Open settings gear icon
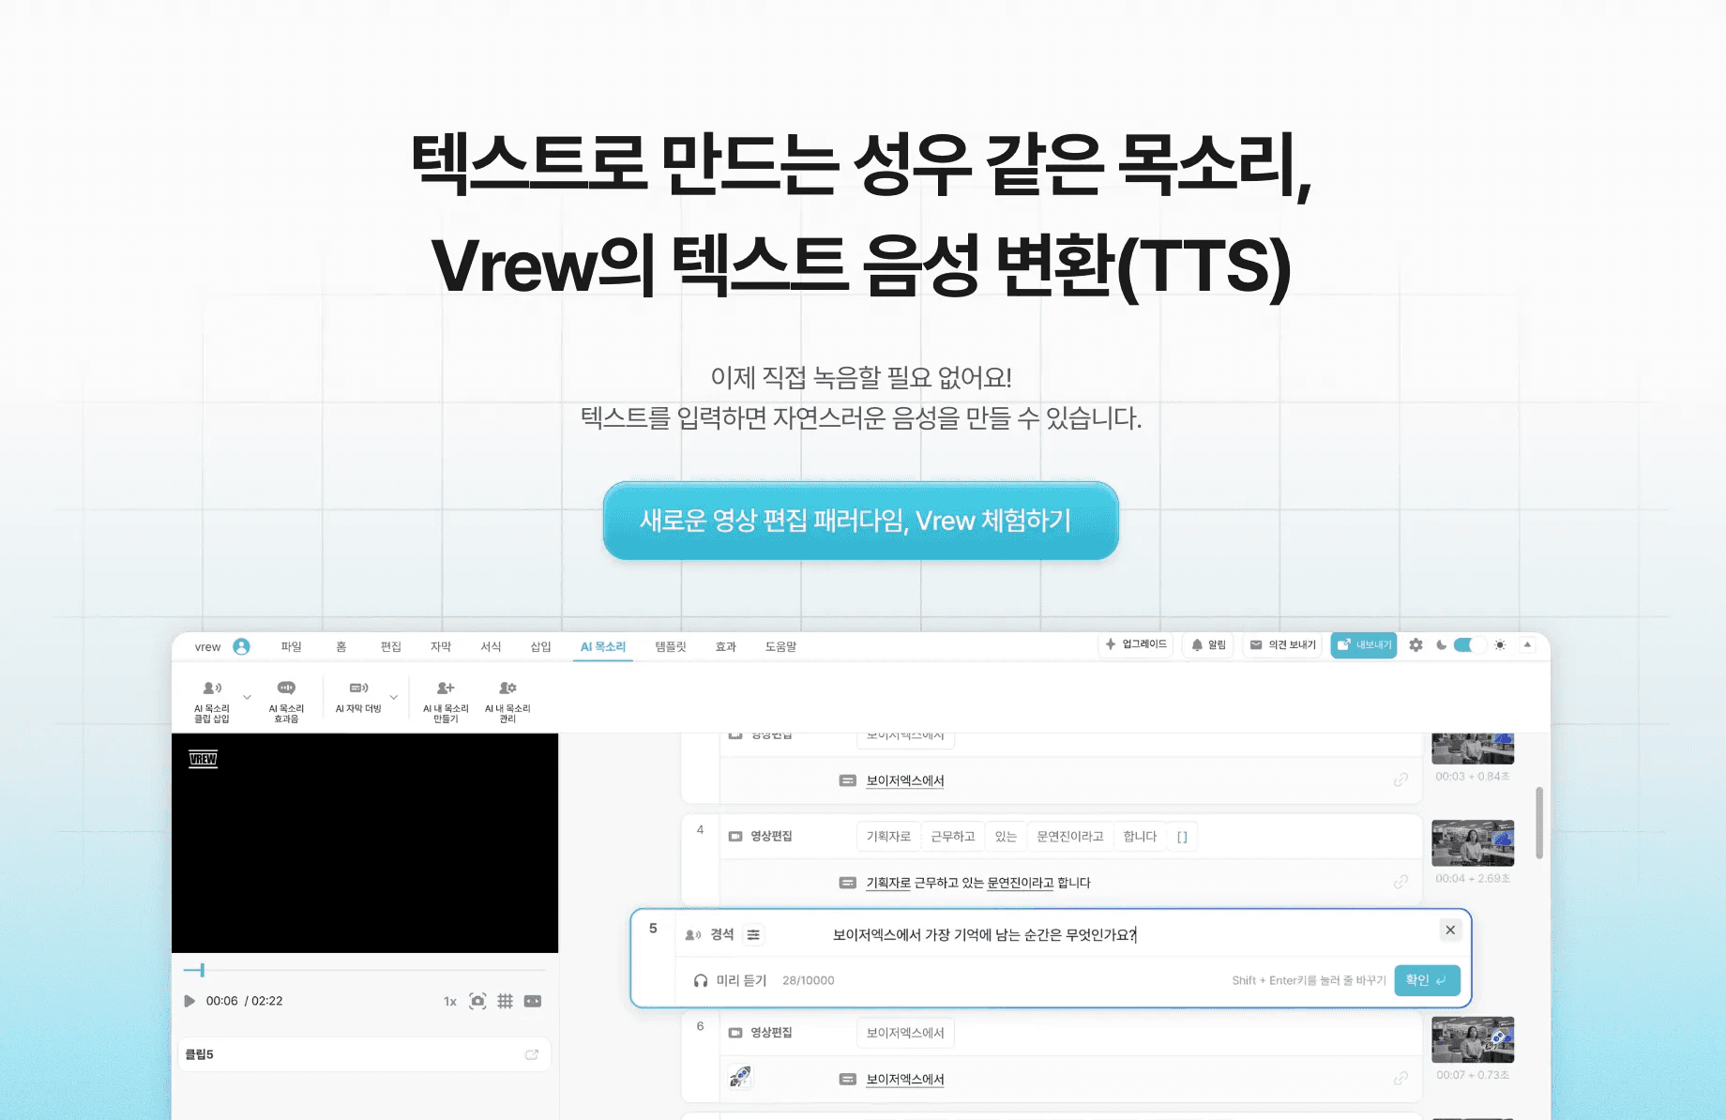Screen dimensions: 1726x1120 coord(1416,644)
